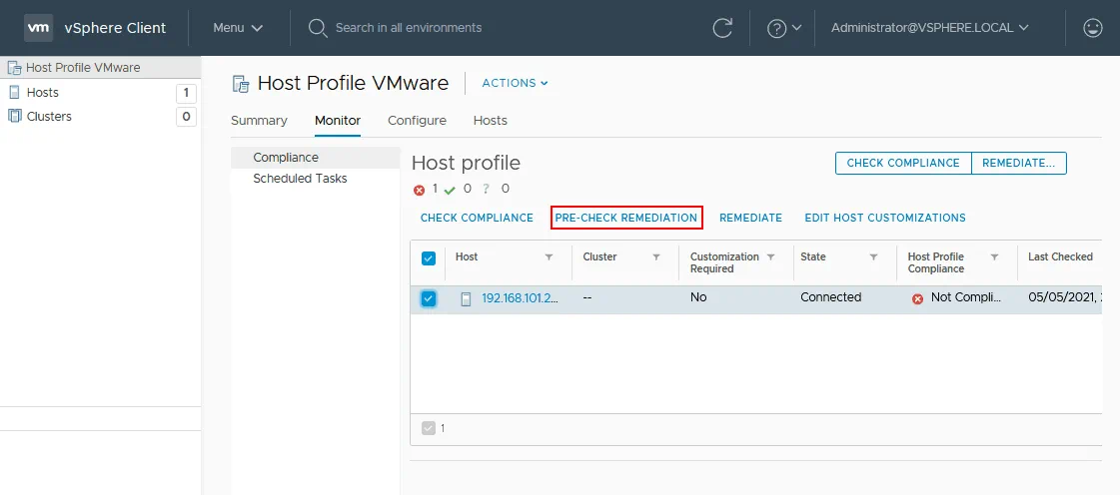Viewport: 1120px width, 495px height.
Task: Select Scheduled Tasks in side panel
Action: tap(300, 179)
